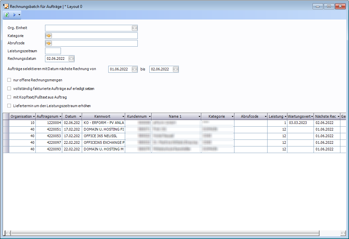Enable 'nur offene Rechnungsmengen' checkbox

click(9, 80)
